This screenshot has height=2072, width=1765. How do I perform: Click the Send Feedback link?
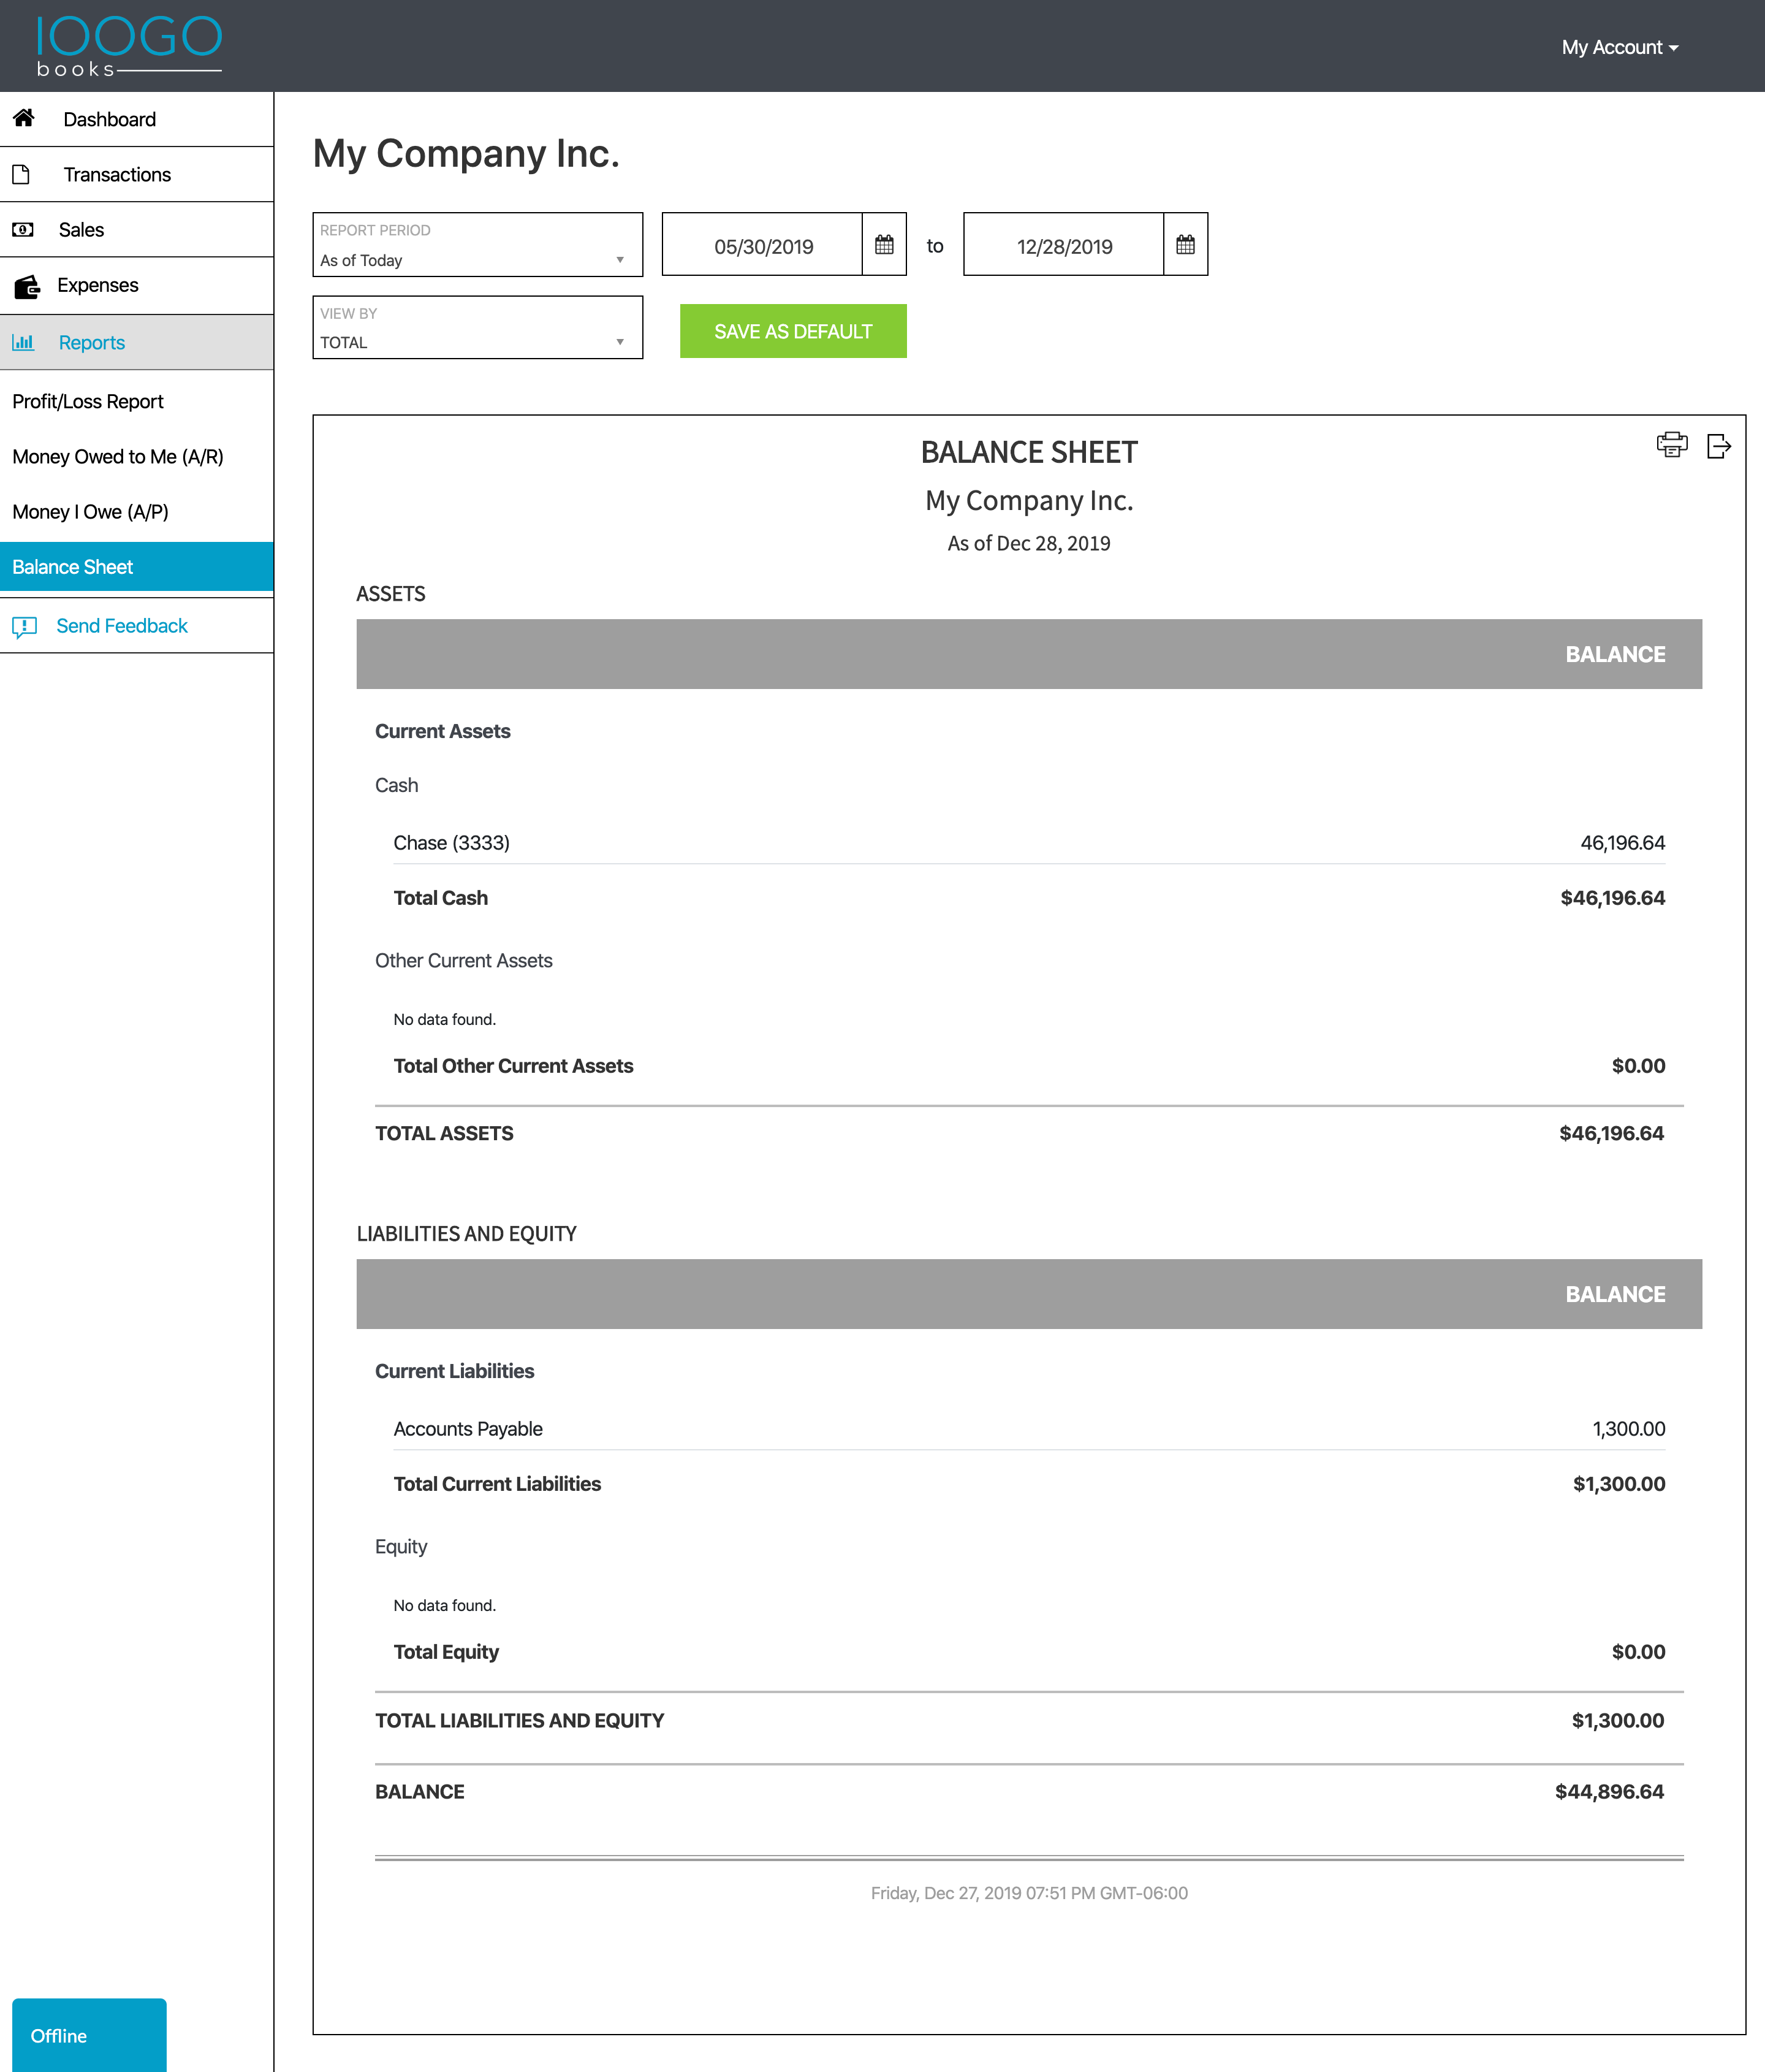[x=122, y=626]
